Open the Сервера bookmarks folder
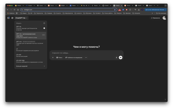173x109 pixels. [x=48, y=13]
